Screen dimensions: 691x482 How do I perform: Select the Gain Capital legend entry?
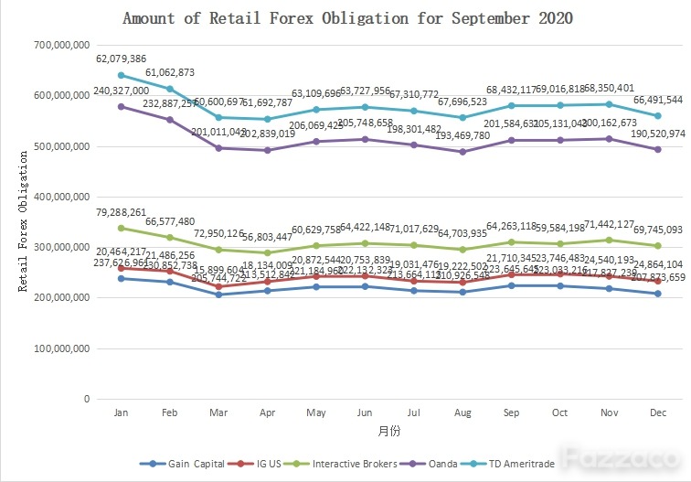pyautogui.click(x=183, y=464)
